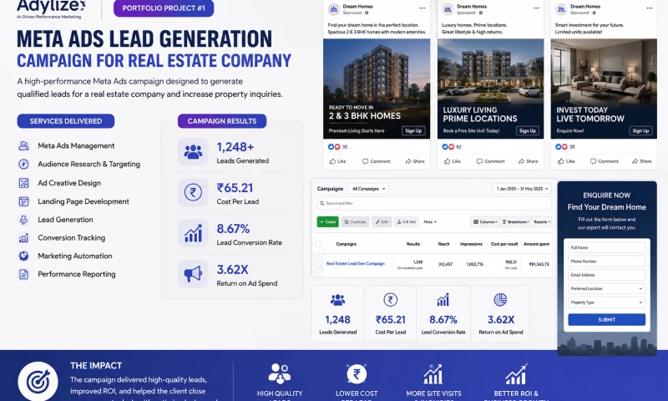Open the All Campaigns dropdown
Image resolution: width=668 pixels, height=401 pixels.
pyautogui.click(x=368, y=189)
